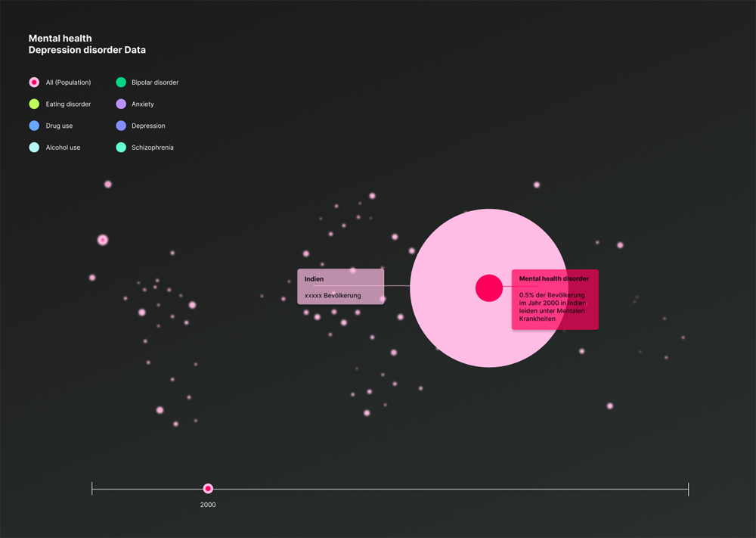
Task: Toggle the Drug use legend dot
Action: 34,126
